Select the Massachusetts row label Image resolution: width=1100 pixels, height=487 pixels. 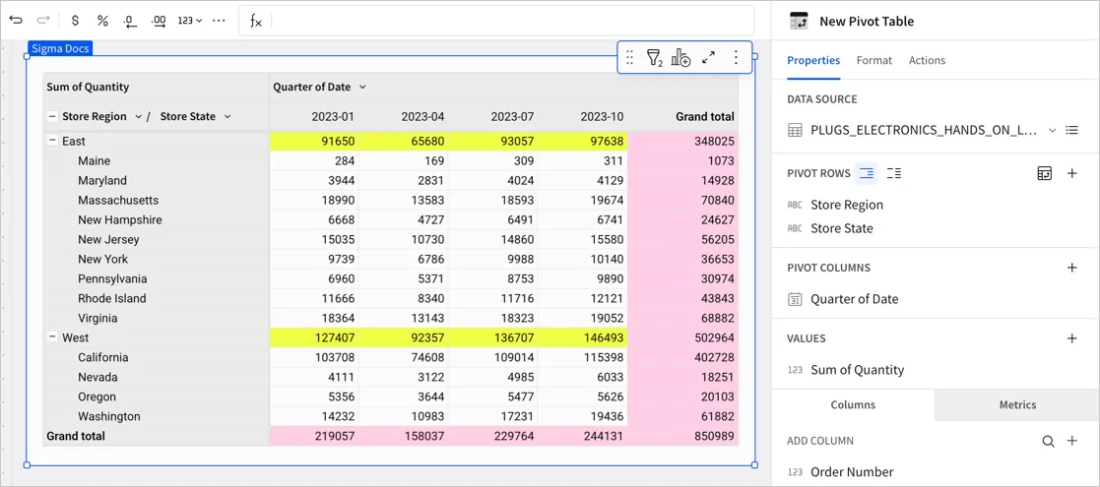[x=118, y=200]
